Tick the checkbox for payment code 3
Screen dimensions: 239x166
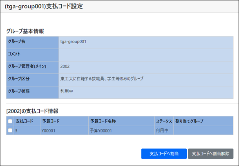coord(10,130)
